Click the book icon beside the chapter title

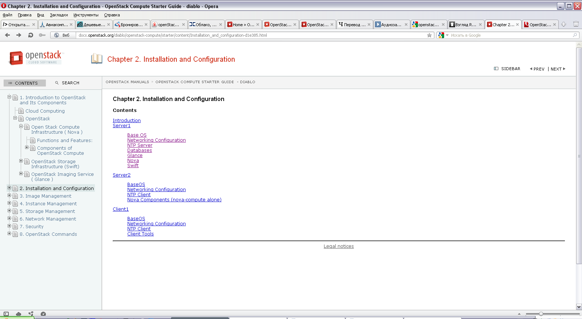point(96,58)
